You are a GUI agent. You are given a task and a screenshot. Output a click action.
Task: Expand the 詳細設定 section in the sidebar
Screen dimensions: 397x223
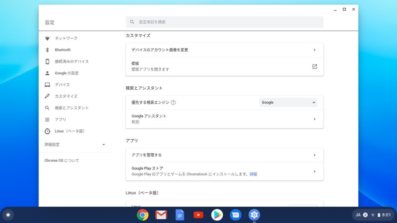coord(74,145)
